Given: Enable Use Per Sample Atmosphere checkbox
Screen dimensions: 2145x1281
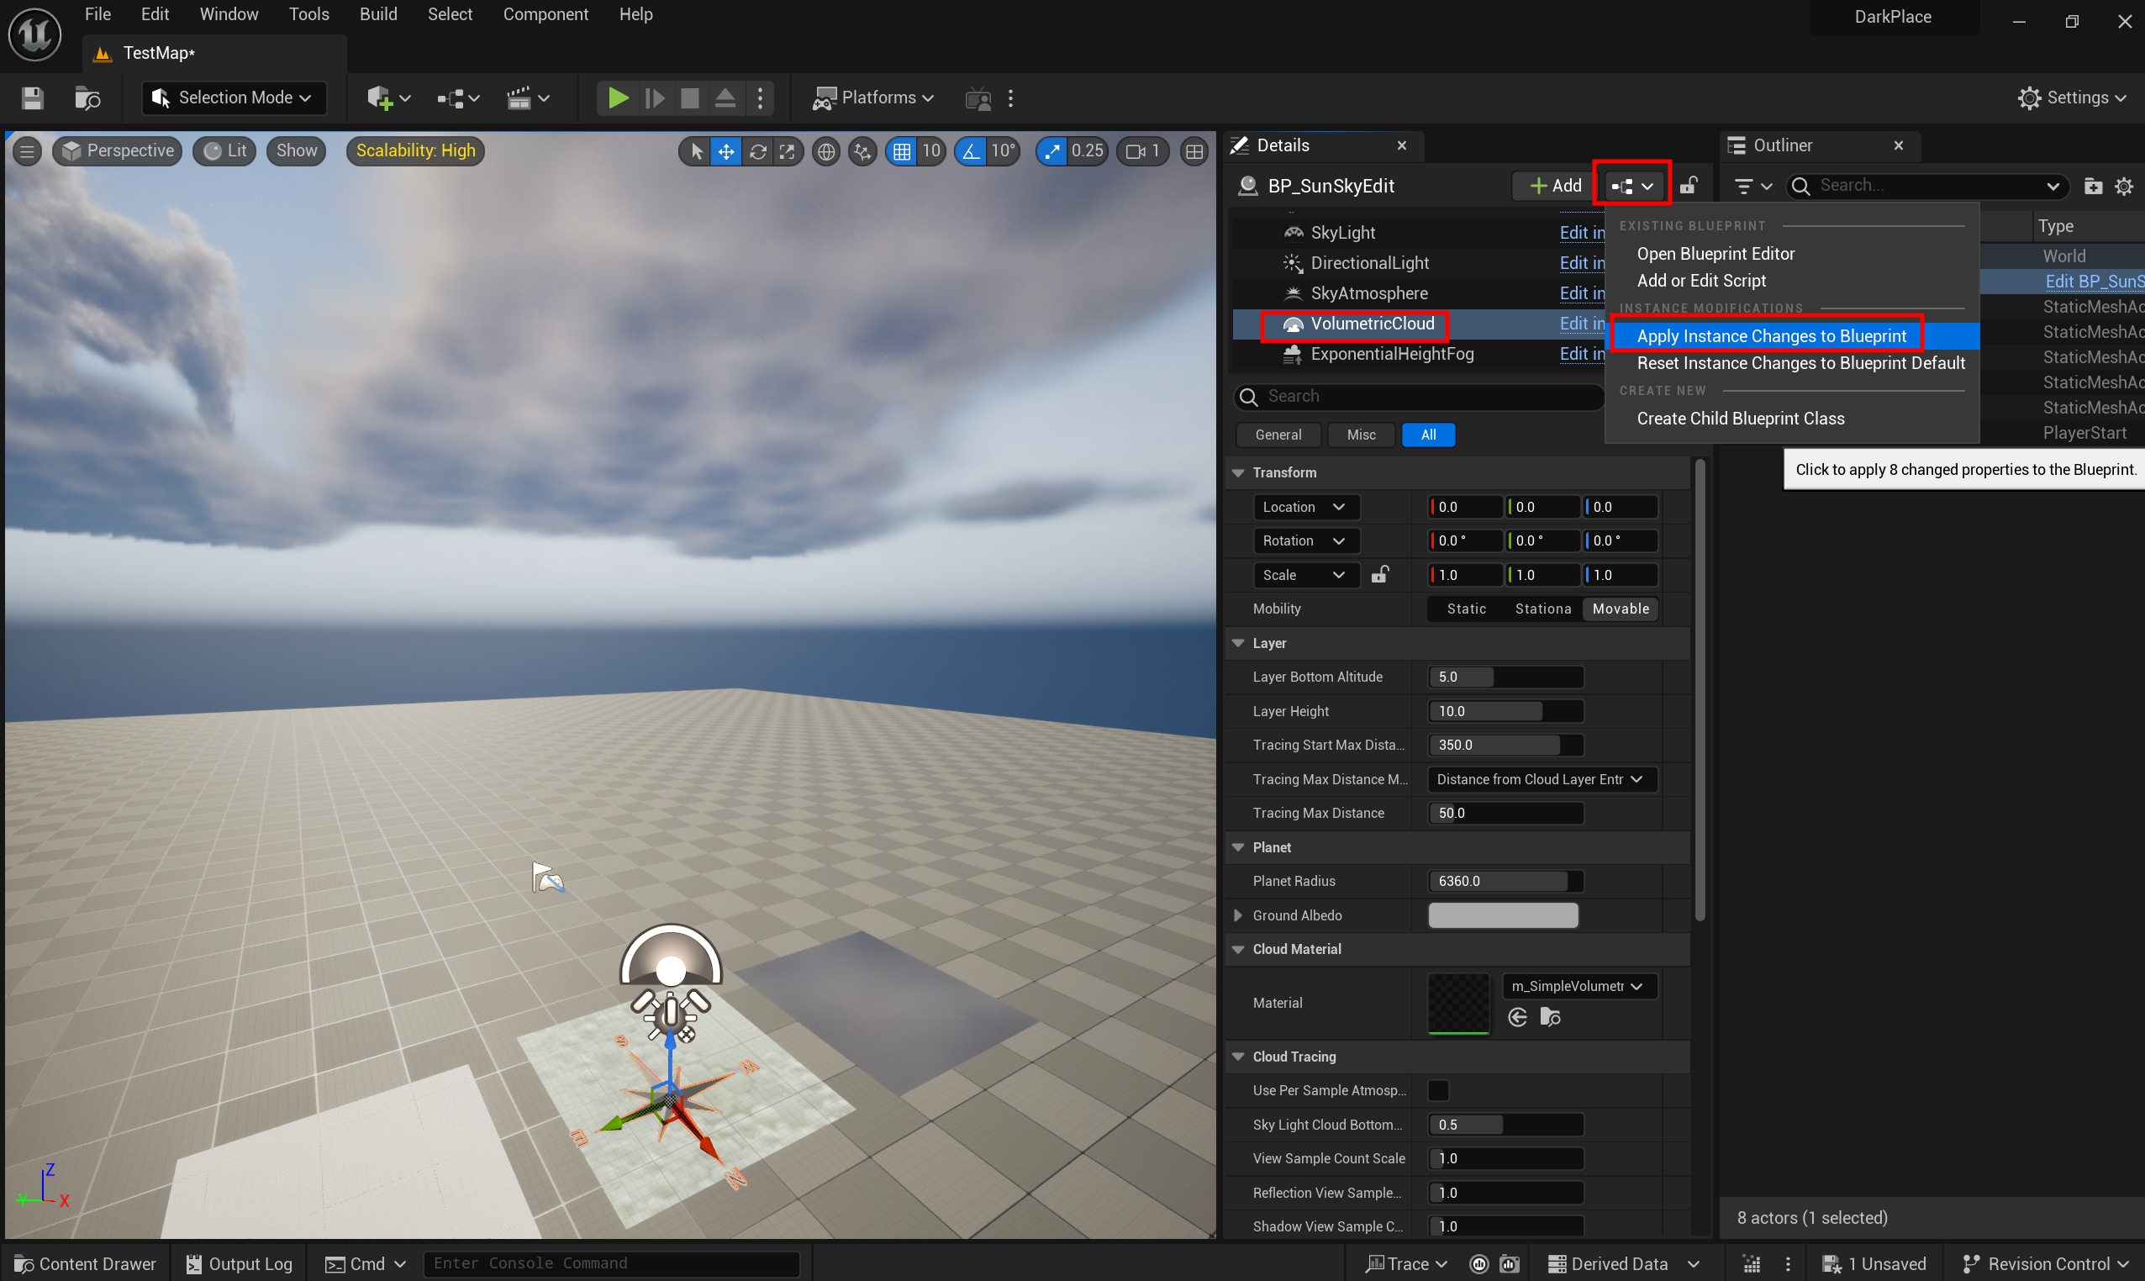Looking at the screenshot, I should (x=1438, y=1090).
